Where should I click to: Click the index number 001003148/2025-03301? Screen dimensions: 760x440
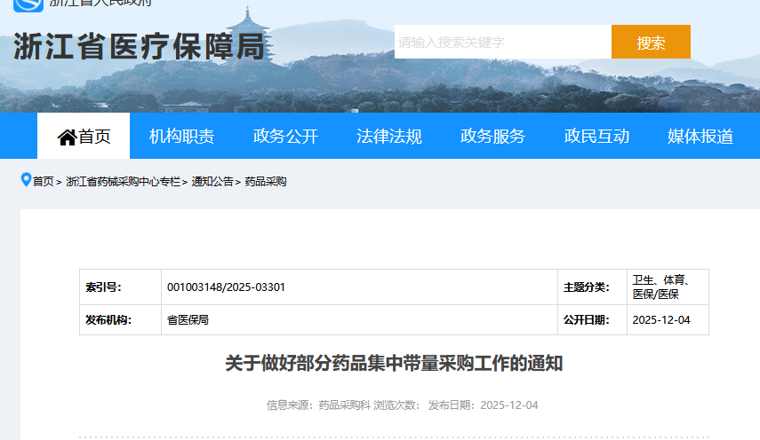[x=226, y=287]
